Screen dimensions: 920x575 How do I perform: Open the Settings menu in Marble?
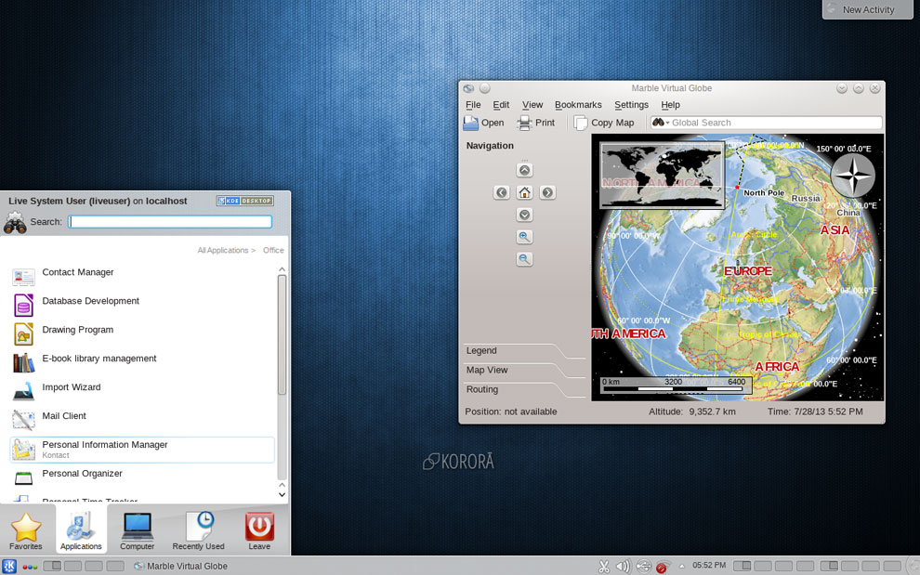coord(631,104)
